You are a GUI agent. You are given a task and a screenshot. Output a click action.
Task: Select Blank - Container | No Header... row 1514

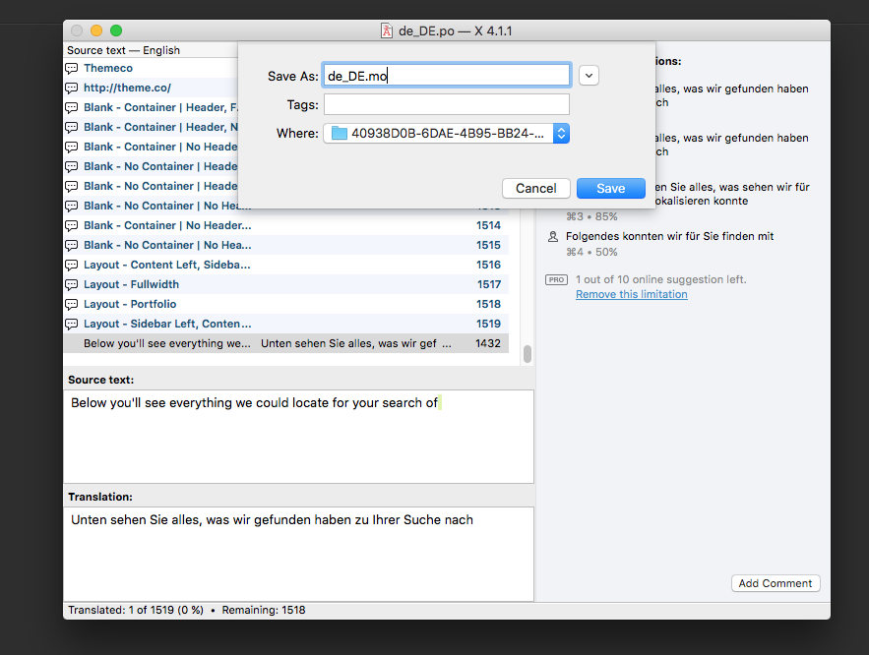pyautogui.click(x=286, y=225)
